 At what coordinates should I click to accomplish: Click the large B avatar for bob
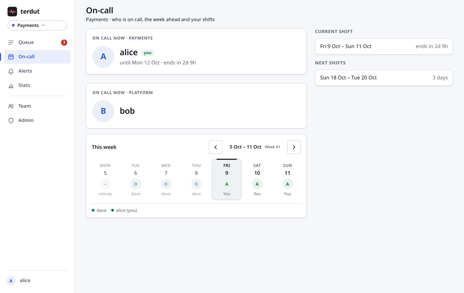[x=103, y=111]
